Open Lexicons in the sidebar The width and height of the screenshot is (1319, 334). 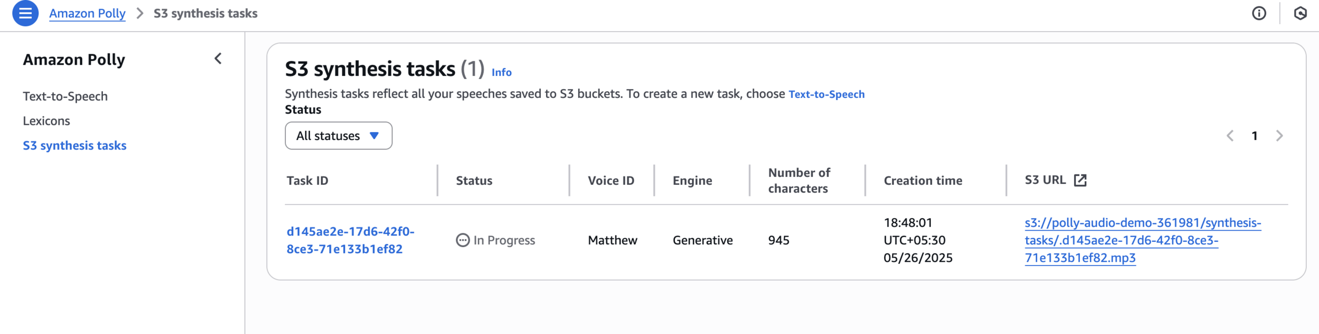(x=46, y=121)
